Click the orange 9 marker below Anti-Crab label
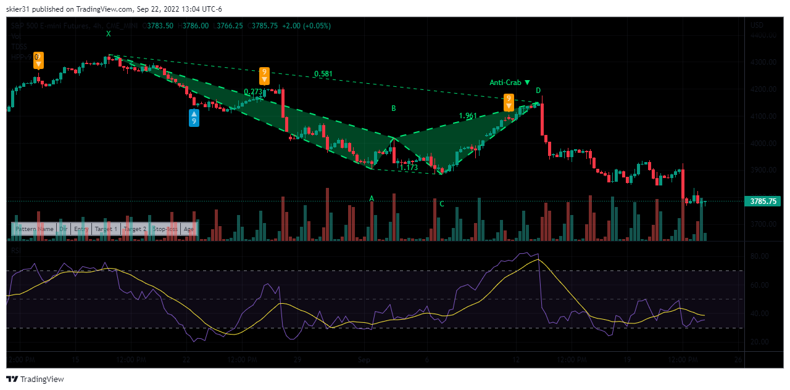 point(508,102)
